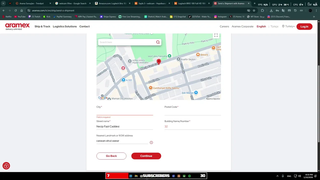Click the red location pin on map

pos(159,62)
